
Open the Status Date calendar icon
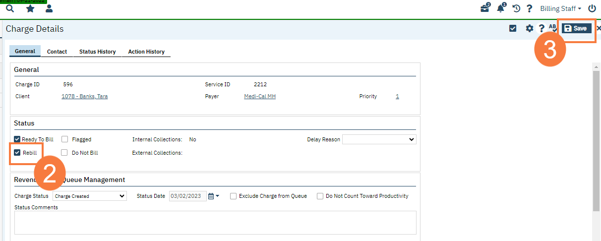pyautogui.click(x=211, y=196)
